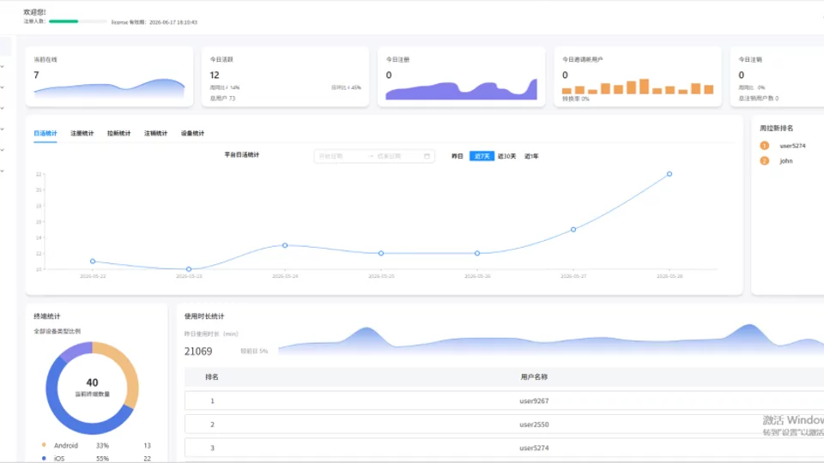Click the iOS count 22
Viewport: 824px width, 463px height.
tap(147, 458)
